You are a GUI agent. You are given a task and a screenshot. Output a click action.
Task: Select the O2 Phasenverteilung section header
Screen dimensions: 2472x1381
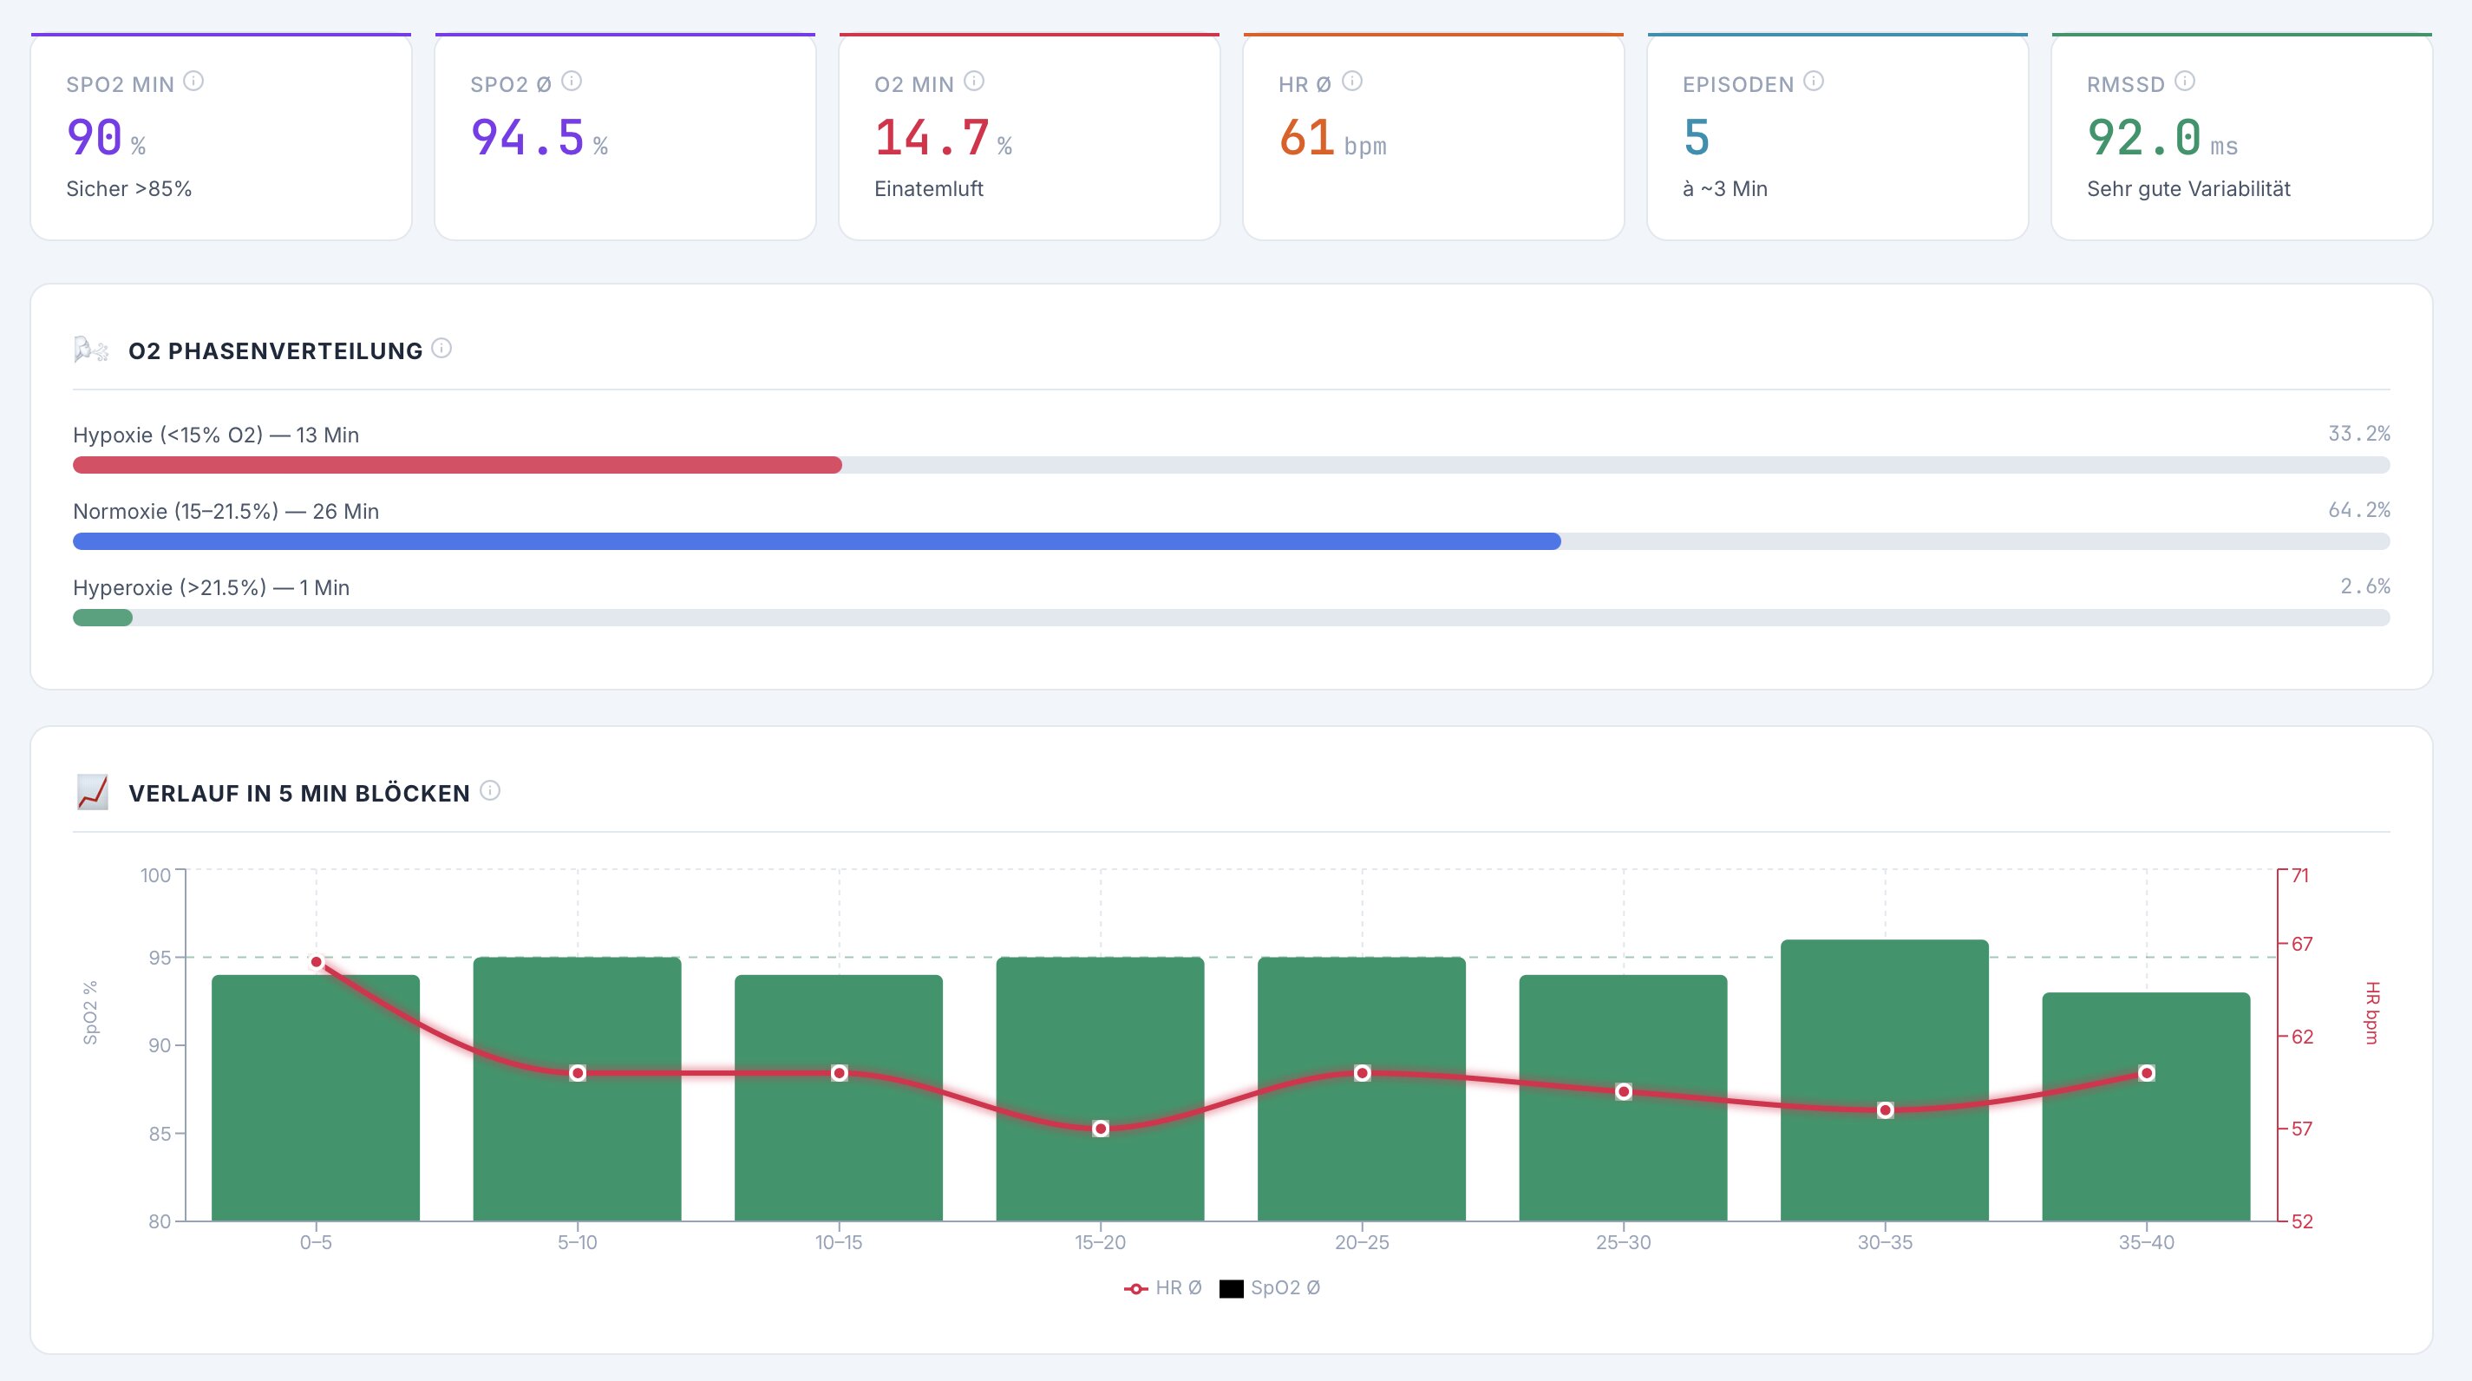tap(278, 350)
